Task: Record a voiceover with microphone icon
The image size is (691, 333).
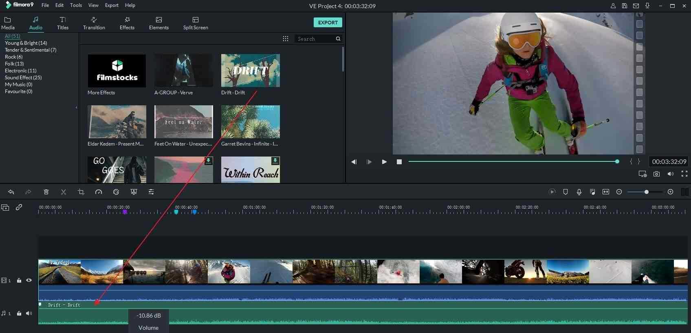Action: [x=579, y=192]
